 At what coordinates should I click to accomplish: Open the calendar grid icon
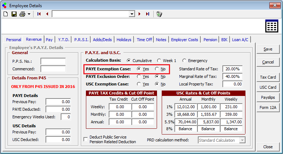(x=271, y=27)
